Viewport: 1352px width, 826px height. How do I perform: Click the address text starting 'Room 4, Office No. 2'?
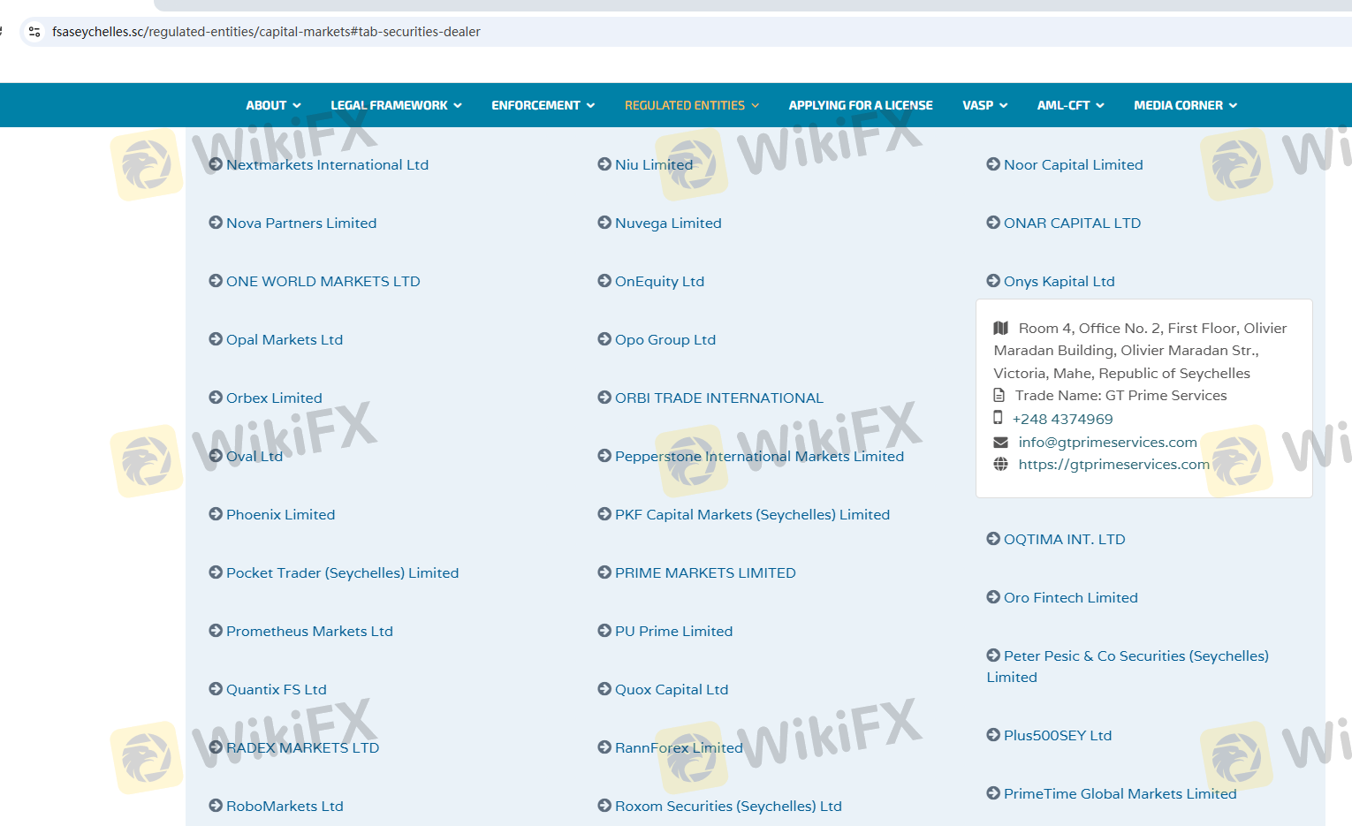click(x=1140, y=351)
